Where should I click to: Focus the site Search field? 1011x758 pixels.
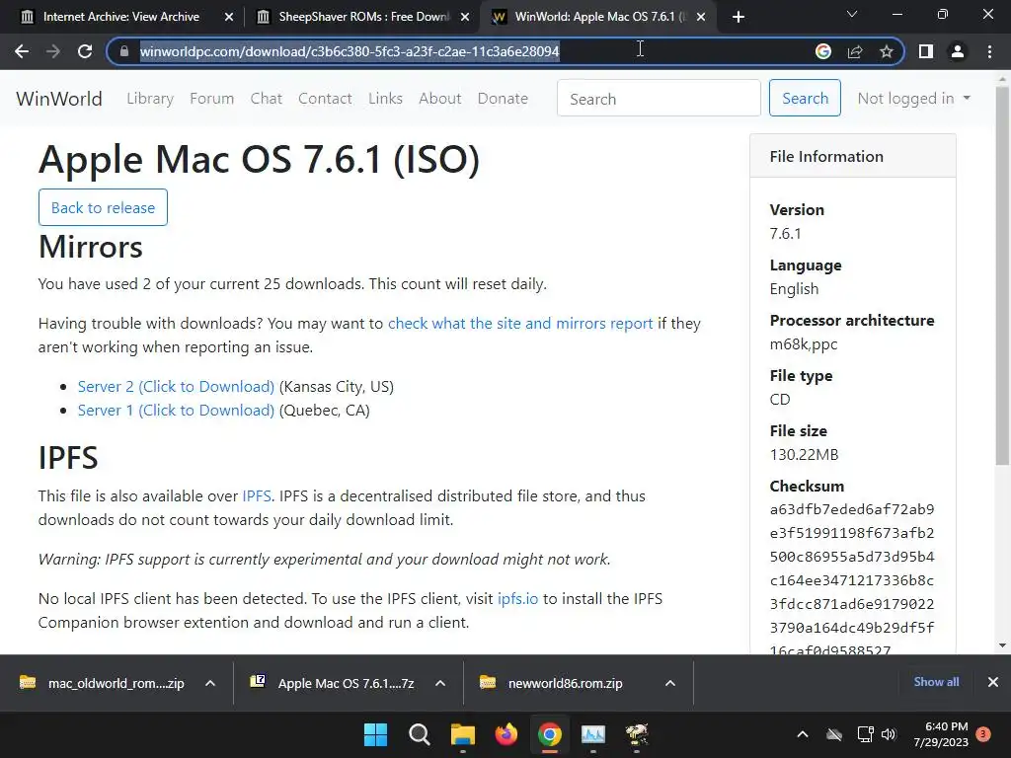(659, 99)
